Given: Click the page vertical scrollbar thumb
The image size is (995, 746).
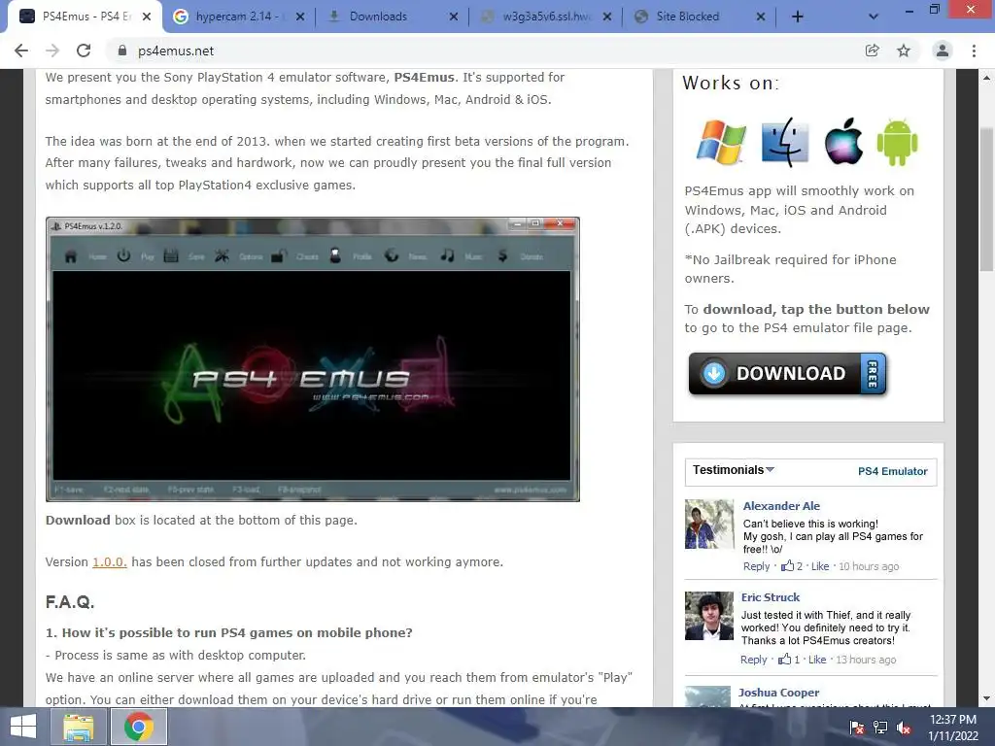Looking at the screenshot, I should pyautogui.click(x=986, y=199).
